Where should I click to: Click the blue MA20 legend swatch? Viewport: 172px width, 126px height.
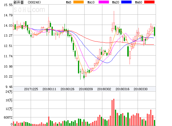pyautogui.click(x=126, y=2)
